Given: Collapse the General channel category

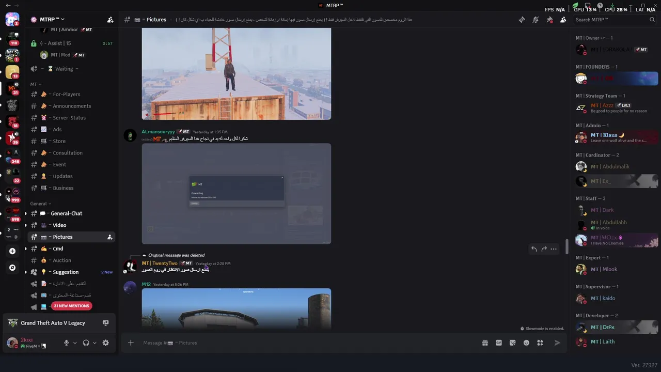Looking at the screenshot, I should (x=41, y=204).
